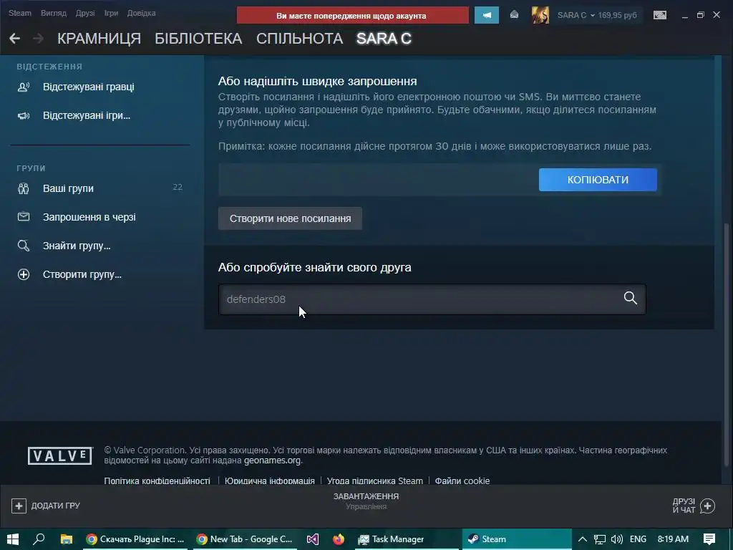Click the find group magnifier icon

pyautogui.click(x=24, y=246)
